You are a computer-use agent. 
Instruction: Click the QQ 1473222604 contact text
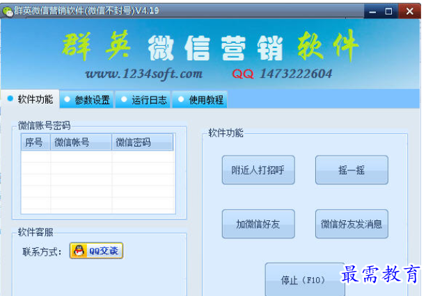point(282,74)
